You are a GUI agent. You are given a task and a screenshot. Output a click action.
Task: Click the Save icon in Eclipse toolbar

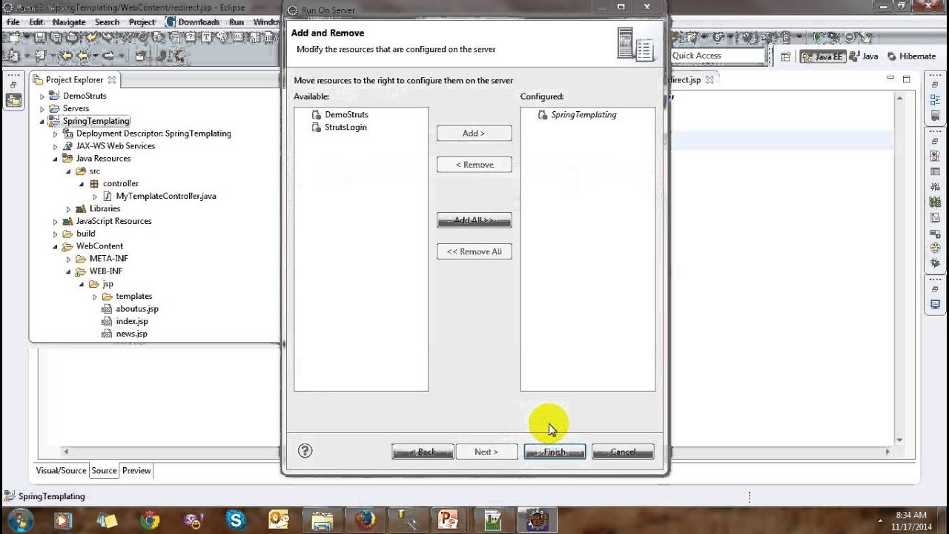(x=41, y=37)
